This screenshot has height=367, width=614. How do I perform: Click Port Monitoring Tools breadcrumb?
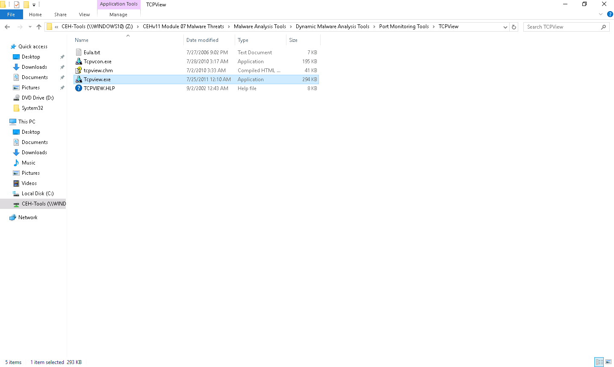(404, 26)
